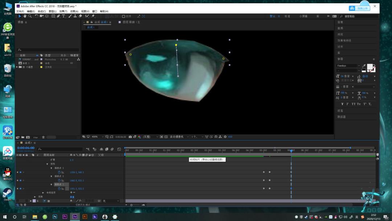
Task: Select the Puppet Pin tool
Action: (x=93, y=16)
